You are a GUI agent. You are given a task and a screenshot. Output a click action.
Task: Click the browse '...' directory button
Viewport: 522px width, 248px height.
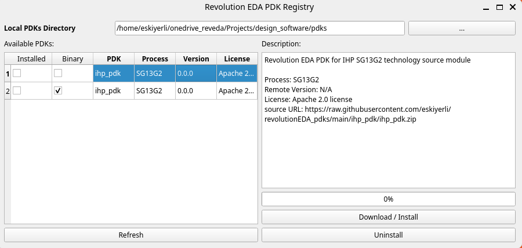pos(462,28)
